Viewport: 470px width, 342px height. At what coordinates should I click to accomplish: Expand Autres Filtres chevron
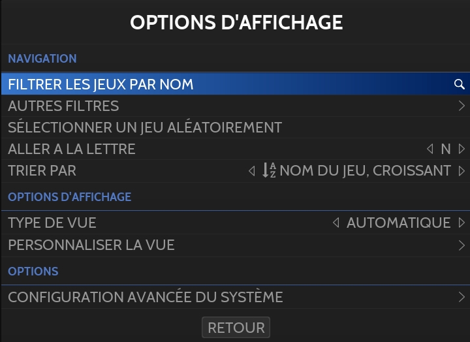(462, 106)
